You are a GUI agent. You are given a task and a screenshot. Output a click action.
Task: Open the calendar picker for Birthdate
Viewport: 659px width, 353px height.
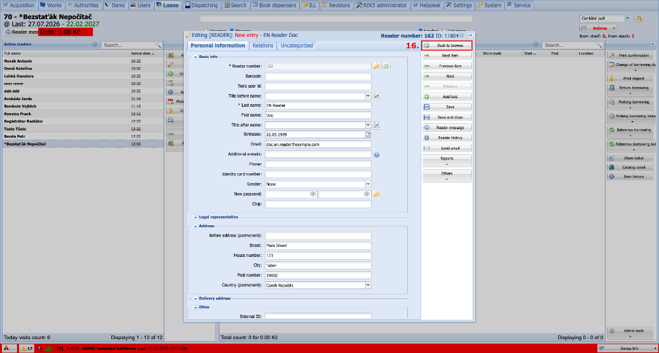point(368,134)
